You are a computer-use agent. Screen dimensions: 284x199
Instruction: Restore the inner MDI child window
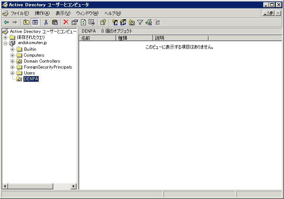coord(271,13)
